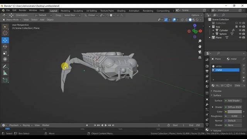
Task: Activate the Rotate tool
Action: (x=5, y=46)
